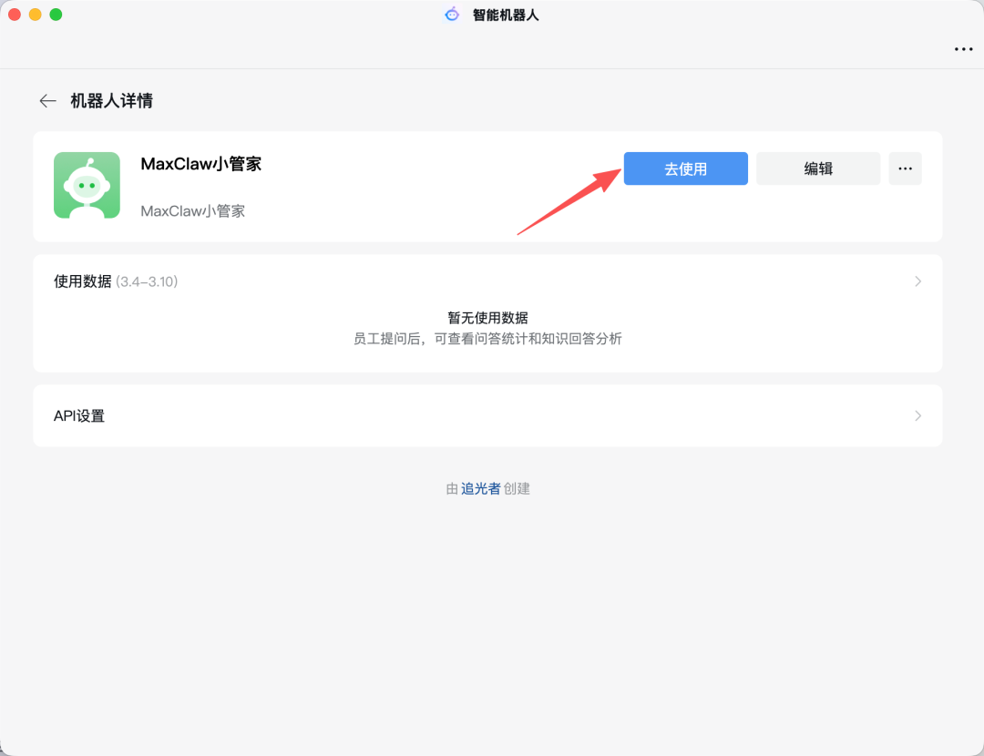Screen dimensions: 984x756
Task: Click the 使用数据 section header
Action: (x=80, y=281)
